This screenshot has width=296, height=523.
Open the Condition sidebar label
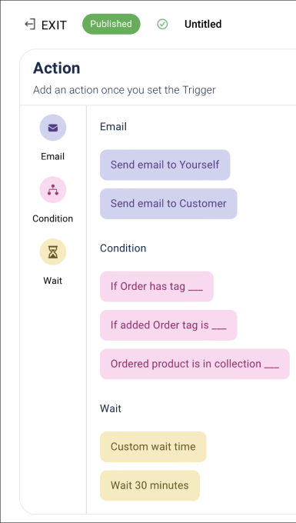tap(53, 218)
